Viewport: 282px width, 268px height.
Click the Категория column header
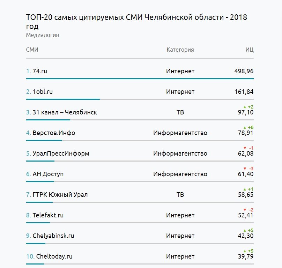point(180,50)
